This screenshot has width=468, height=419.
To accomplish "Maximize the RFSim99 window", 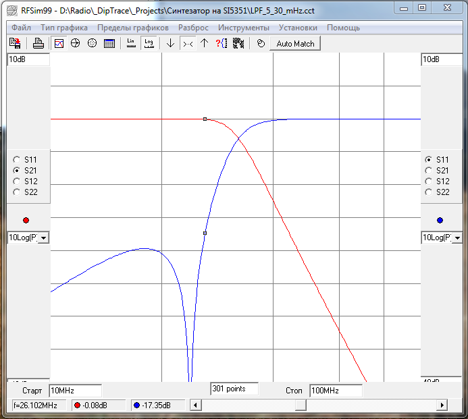I will pyautogui.click(x=421, y=8).
